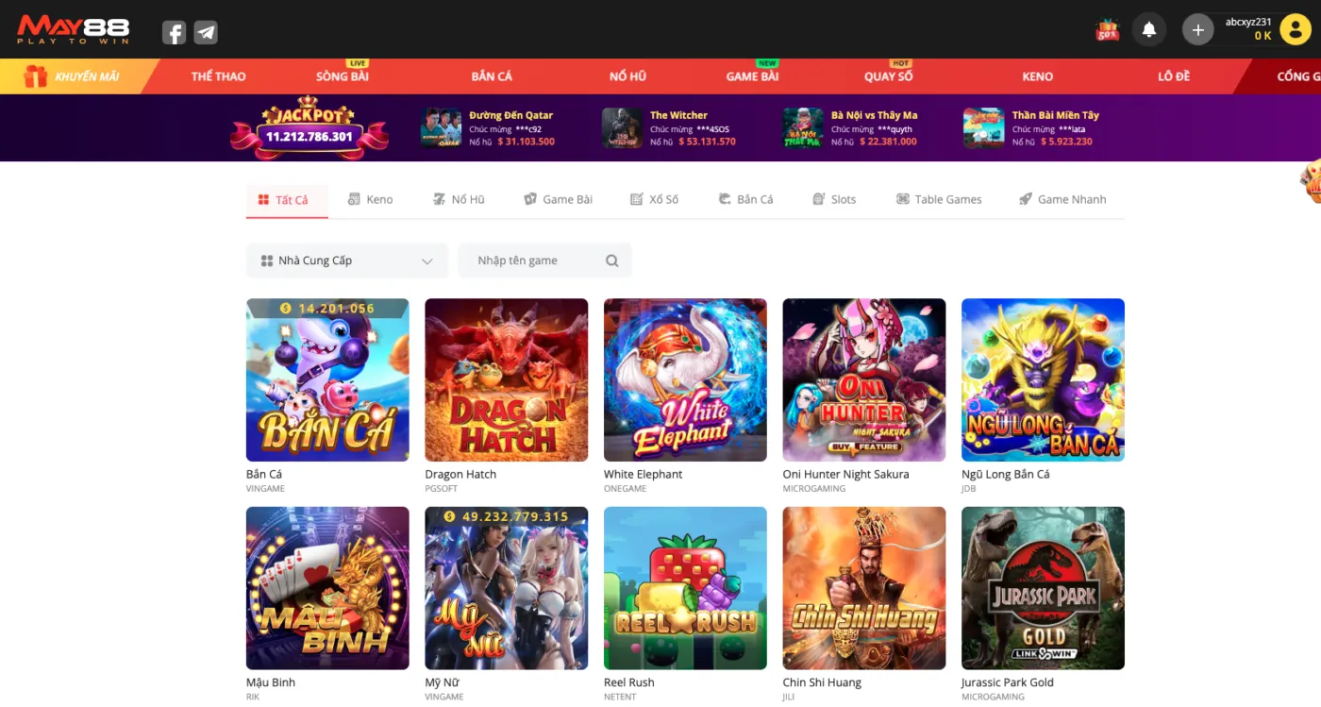
Task: Select the Keno category tab
Action: coord(370,199)
